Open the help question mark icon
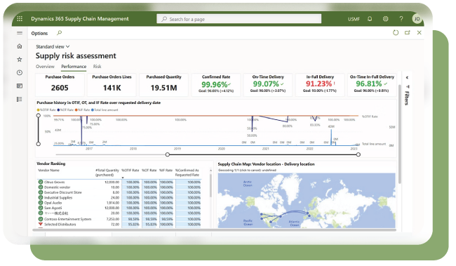The height and width of the screenshot is (266, 456). click(x=401, y=19)
